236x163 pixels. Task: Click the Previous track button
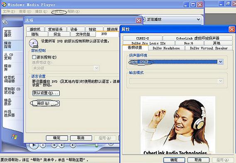click(x=54, y=145)
